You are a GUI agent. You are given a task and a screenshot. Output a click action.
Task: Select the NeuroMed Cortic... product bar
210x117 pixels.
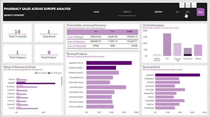[100, 92]
